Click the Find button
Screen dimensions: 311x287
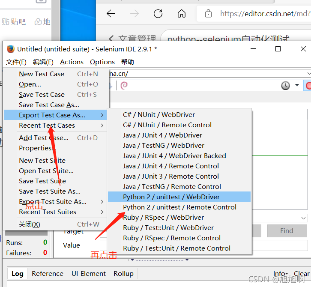coord(287,231)
